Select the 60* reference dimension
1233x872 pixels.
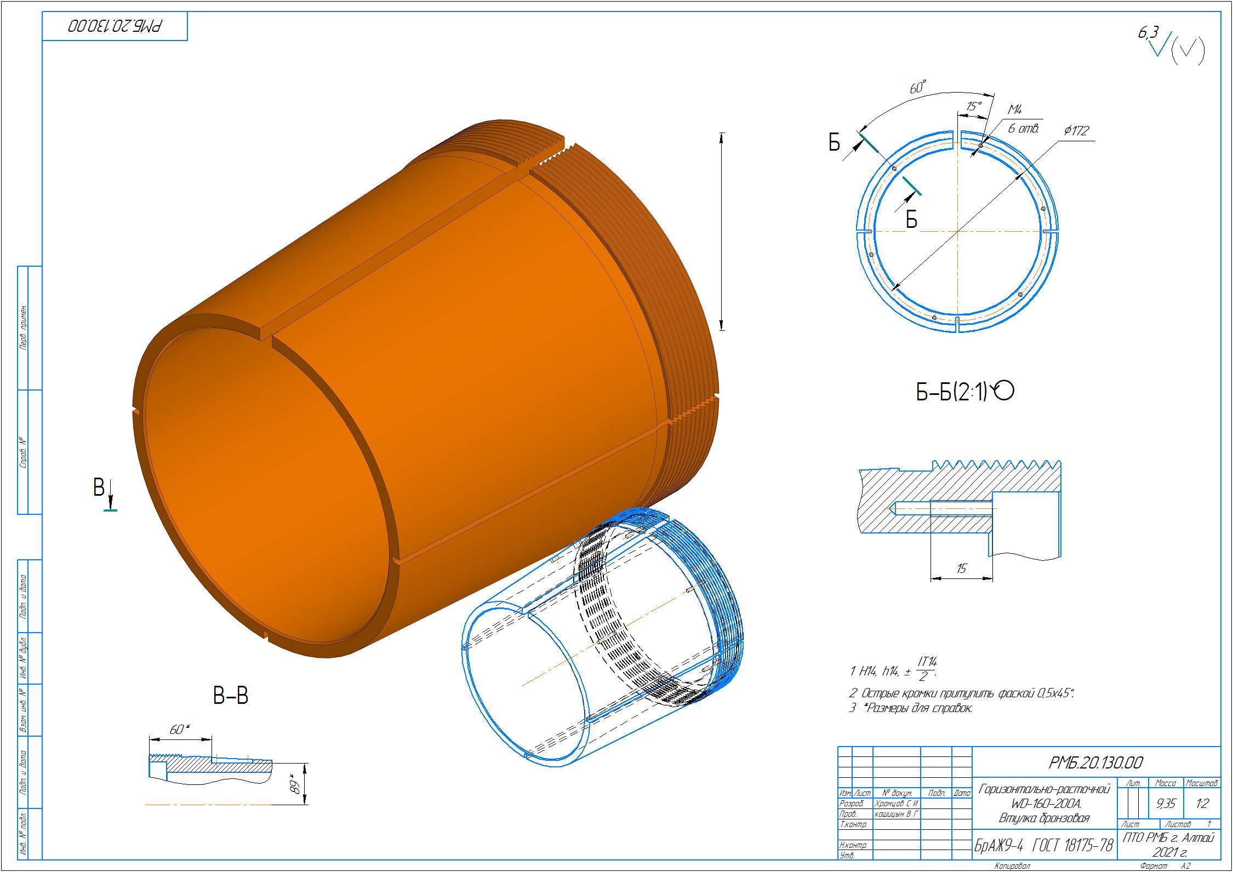point(179,730)
